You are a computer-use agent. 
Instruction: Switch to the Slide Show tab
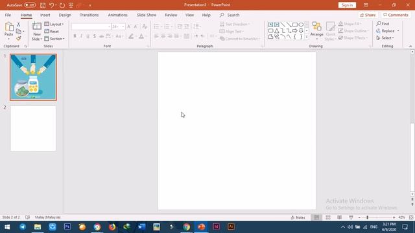tap(147, 15)
